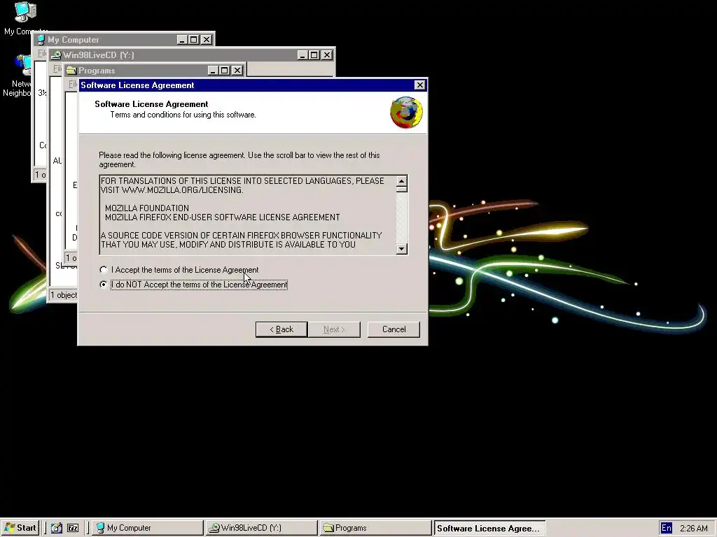Click the Programs folder title bar icon
717x537 pixels.
(71, 71)
